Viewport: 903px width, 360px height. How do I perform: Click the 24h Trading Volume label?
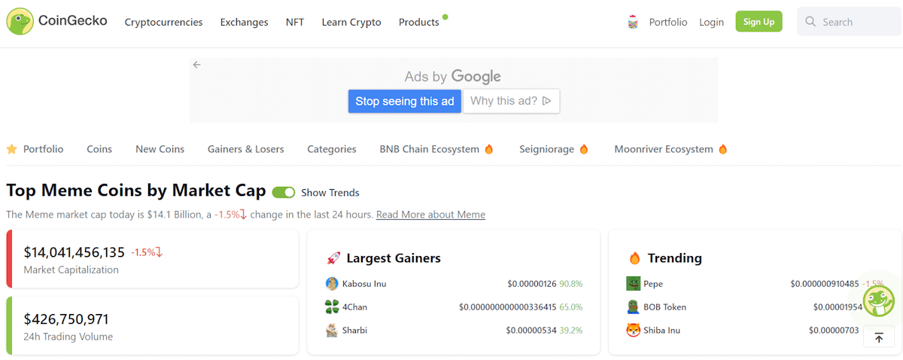(x=68, y=337)
